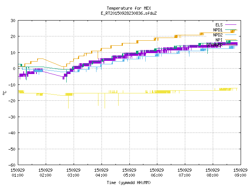Click the purple ELS legend line sample
The height and width of the screenshot is (186, 248).
(231, 25)
